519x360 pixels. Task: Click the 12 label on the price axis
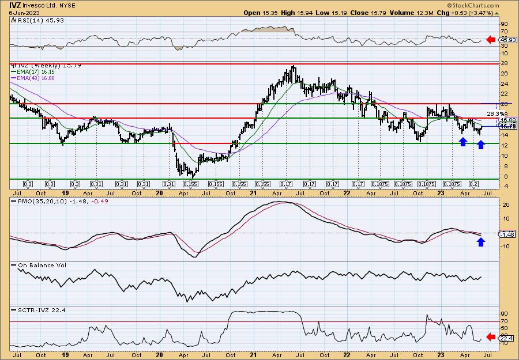(x=504, y=145)
